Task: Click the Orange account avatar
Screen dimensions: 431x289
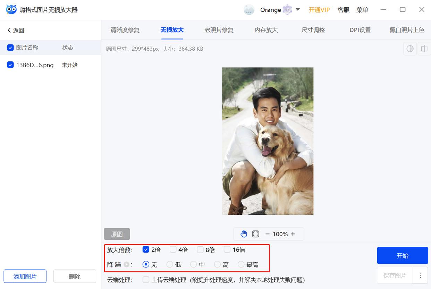Action: pyautogui.click(x=249, y=10)
